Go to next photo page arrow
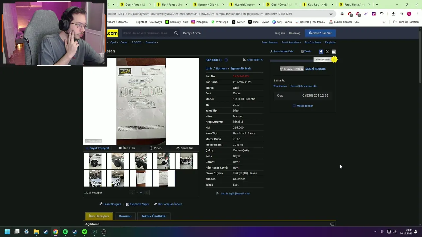Viewport: 422px width, 237px height. [x=147, y=193]
